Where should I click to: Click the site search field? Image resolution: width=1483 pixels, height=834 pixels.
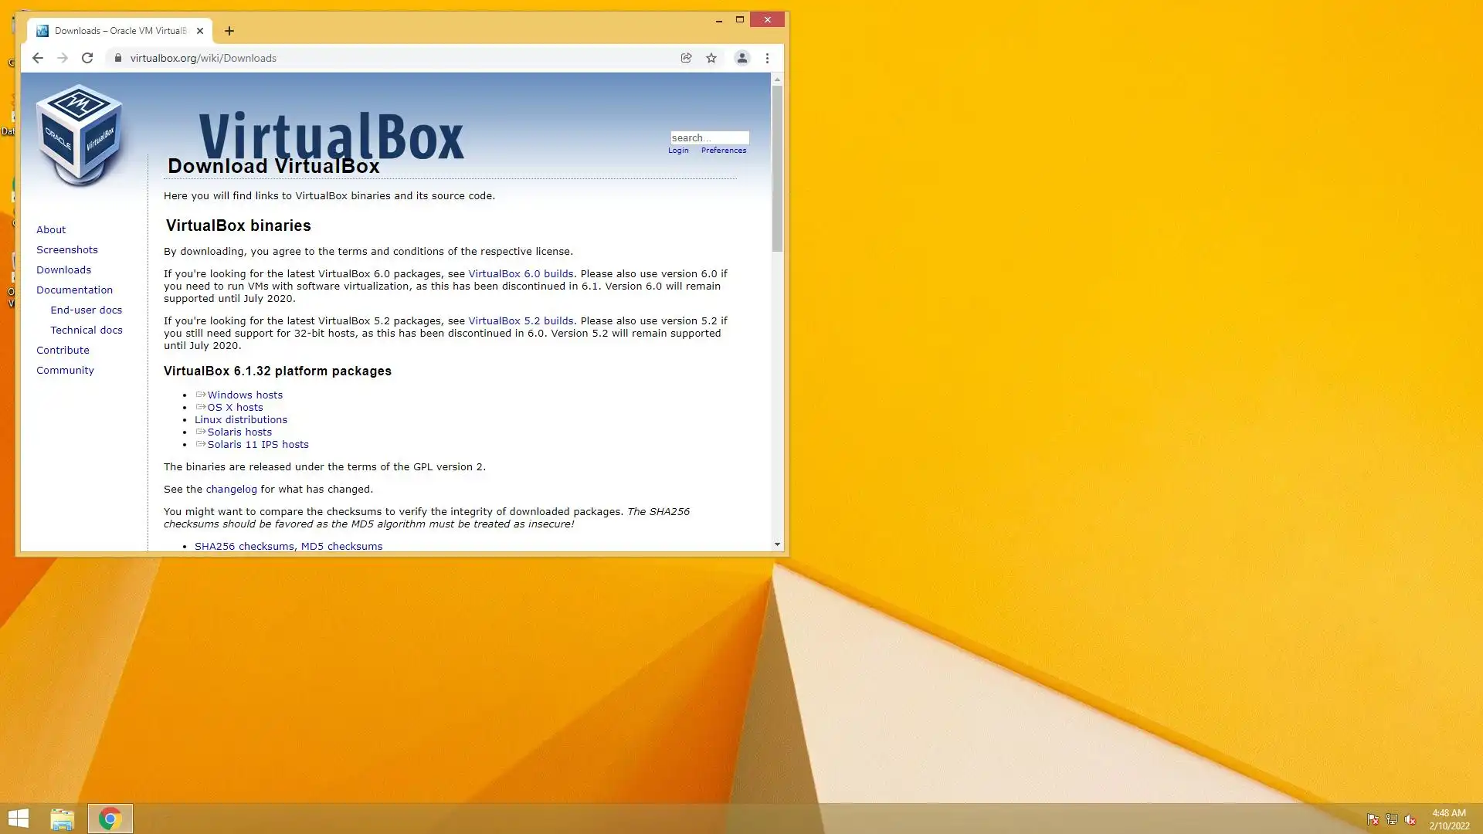(x=709, y=137)
